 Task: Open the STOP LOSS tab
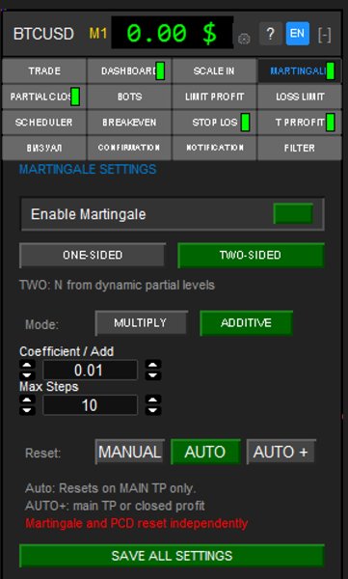click(x=214, y=123)
